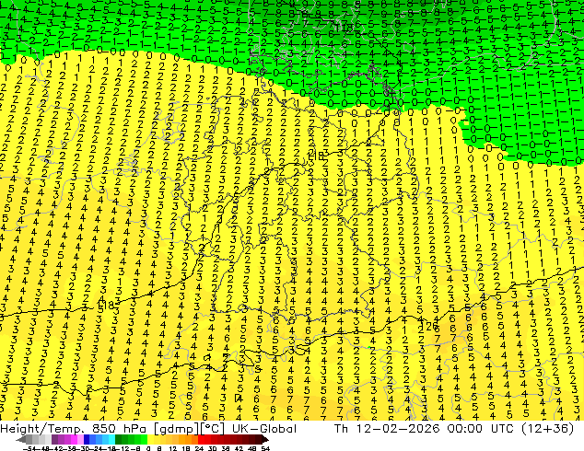This screenshot has width=584, height=451.
Task: Click the "110" height contour label
Action: (344, 29)
